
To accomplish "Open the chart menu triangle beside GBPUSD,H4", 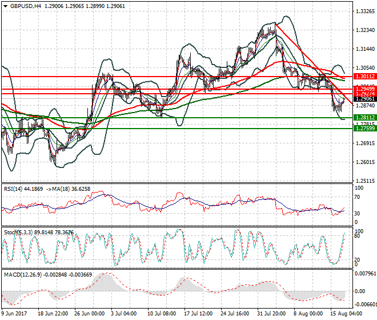I will [6, 6].
